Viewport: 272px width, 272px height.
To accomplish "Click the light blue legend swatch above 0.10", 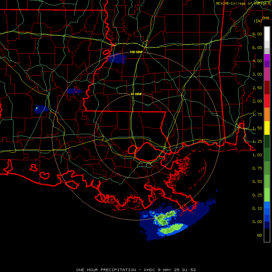I will (267, 205).
